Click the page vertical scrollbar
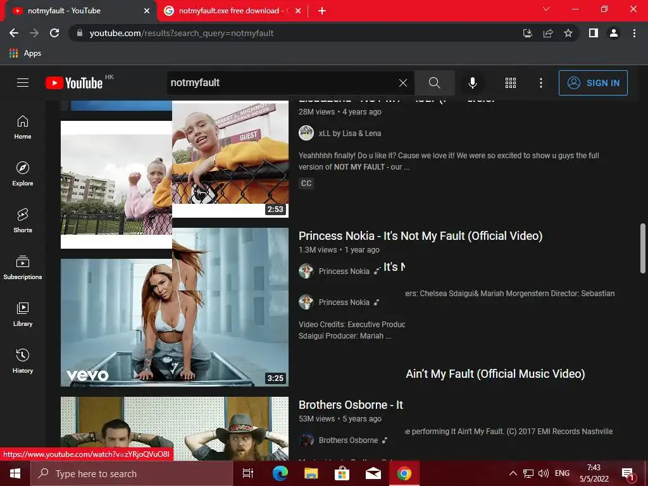This screenshot has width=648, height=486. click(x=643, y=248)
